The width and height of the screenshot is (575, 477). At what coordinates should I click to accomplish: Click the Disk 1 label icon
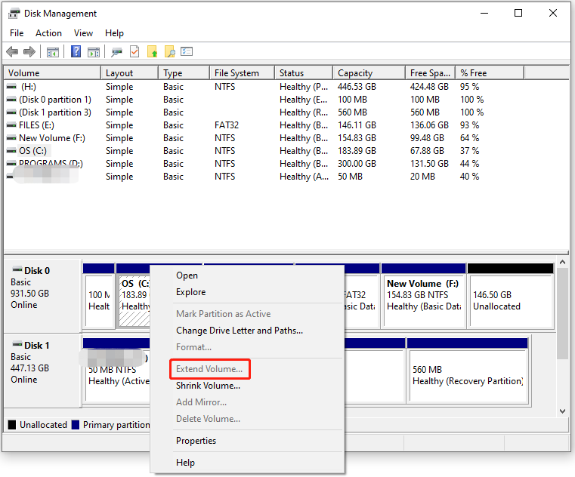pos(17,345)
